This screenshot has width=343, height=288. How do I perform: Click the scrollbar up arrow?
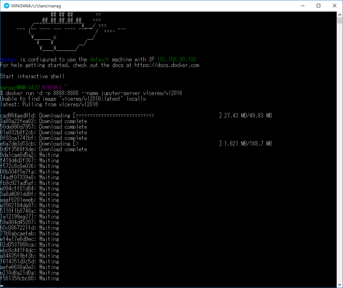click(339, 15)
